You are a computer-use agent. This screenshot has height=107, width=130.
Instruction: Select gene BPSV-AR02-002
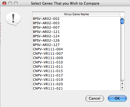point(76,19)
